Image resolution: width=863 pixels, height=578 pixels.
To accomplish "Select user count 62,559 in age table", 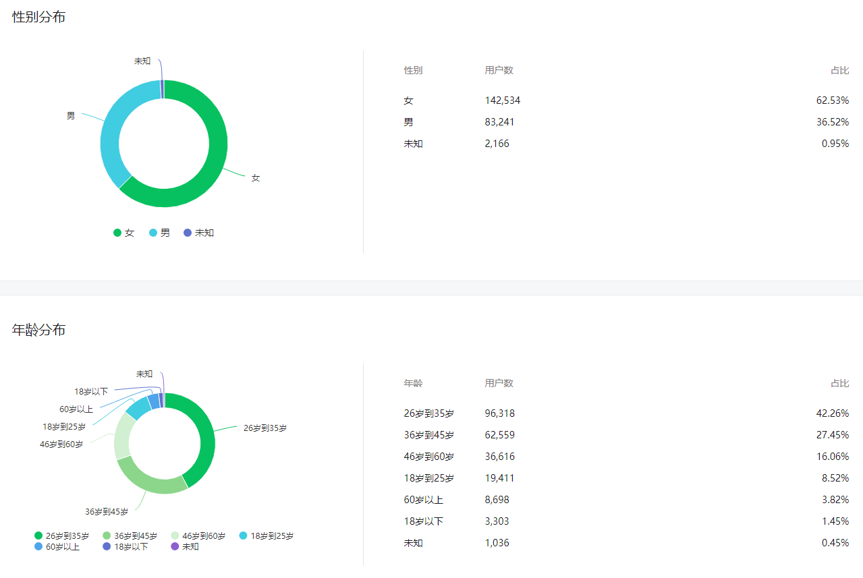I will (500, 435).
